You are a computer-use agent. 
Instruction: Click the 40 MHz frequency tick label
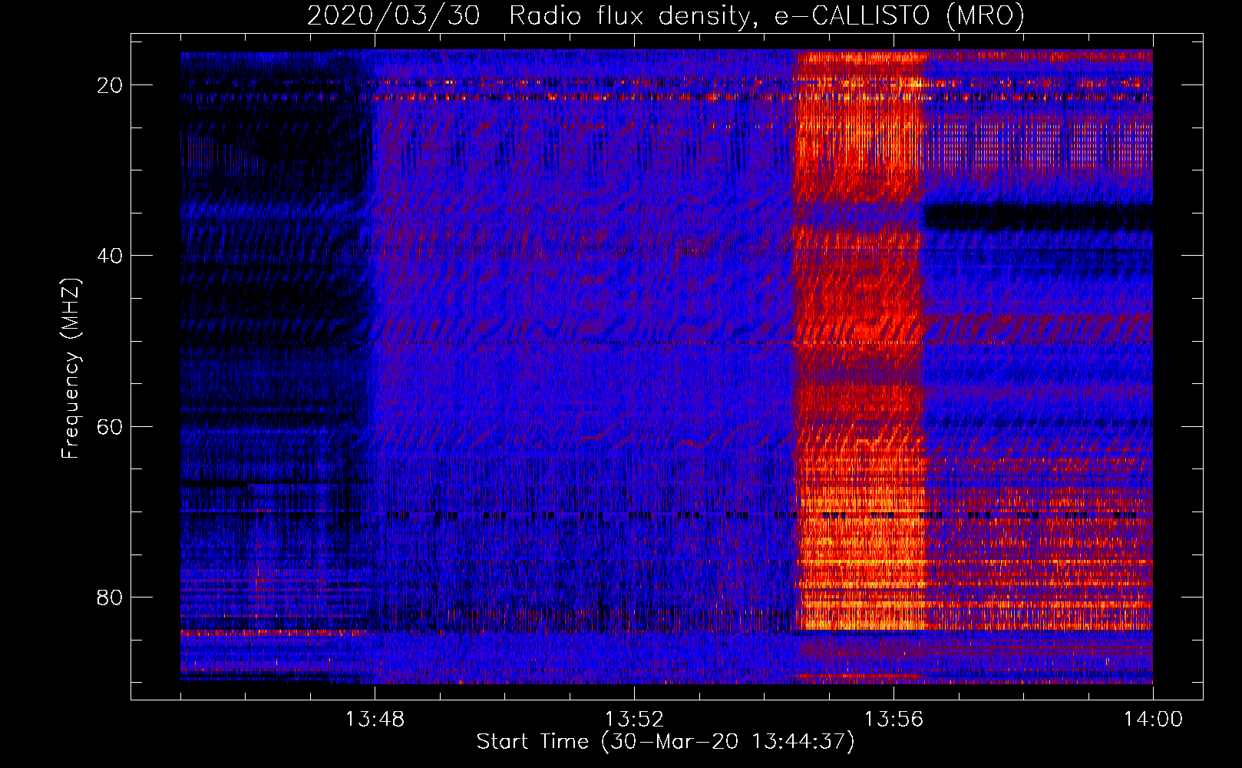(x=110, y=256)
